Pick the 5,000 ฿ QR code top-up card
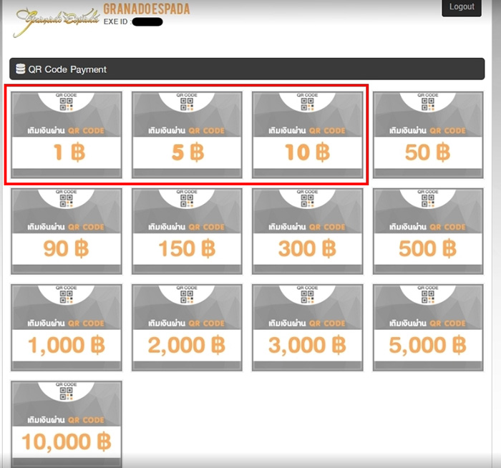 click(428, 328)
